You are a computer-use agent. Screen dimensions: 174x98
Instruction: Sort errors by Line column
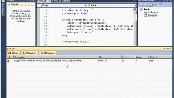click(x=128, y=57)
